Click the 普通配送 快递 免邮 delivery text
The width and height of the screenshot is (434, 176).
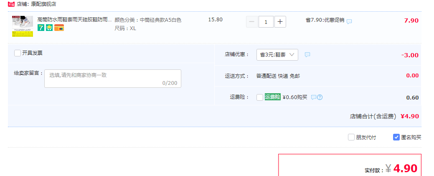pos(278,76)
